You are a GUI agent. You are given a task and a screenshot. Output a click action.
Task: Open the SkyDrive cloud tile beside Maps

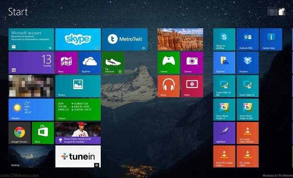[90, 63]
